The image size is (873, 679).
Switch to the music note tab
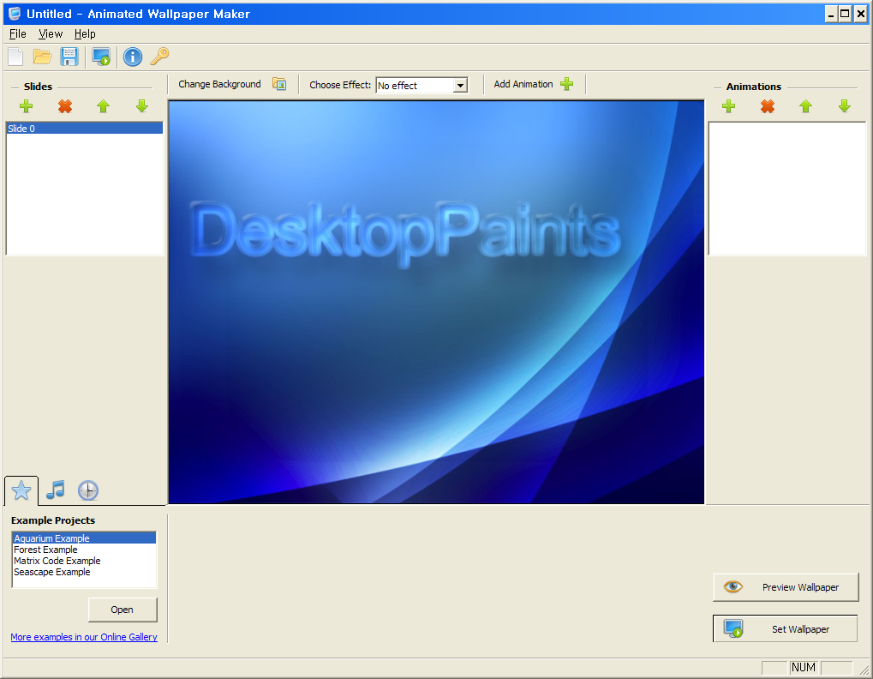point(55,490)
